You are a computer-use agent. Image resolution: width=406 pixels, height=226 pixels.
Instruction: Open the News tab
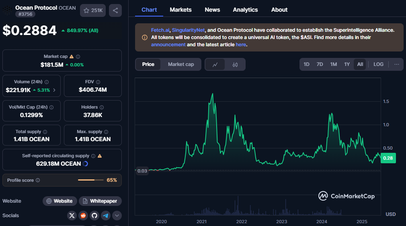212,10
